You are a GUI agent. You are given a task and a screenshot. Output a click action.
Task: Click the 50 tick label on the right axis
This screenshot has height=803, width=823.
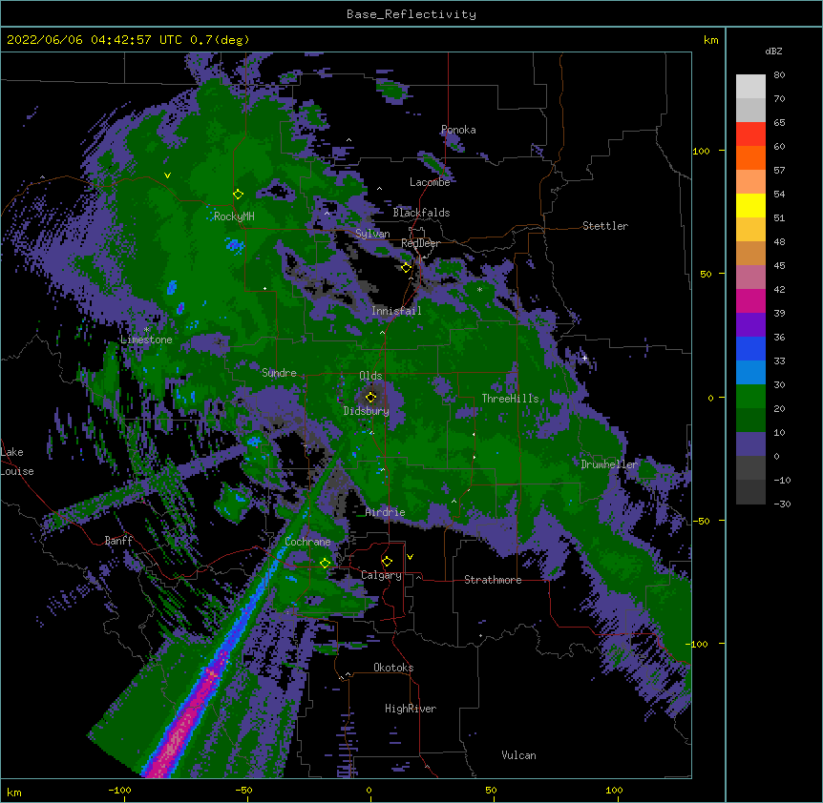pyautogui.click(x=706, y=274)
